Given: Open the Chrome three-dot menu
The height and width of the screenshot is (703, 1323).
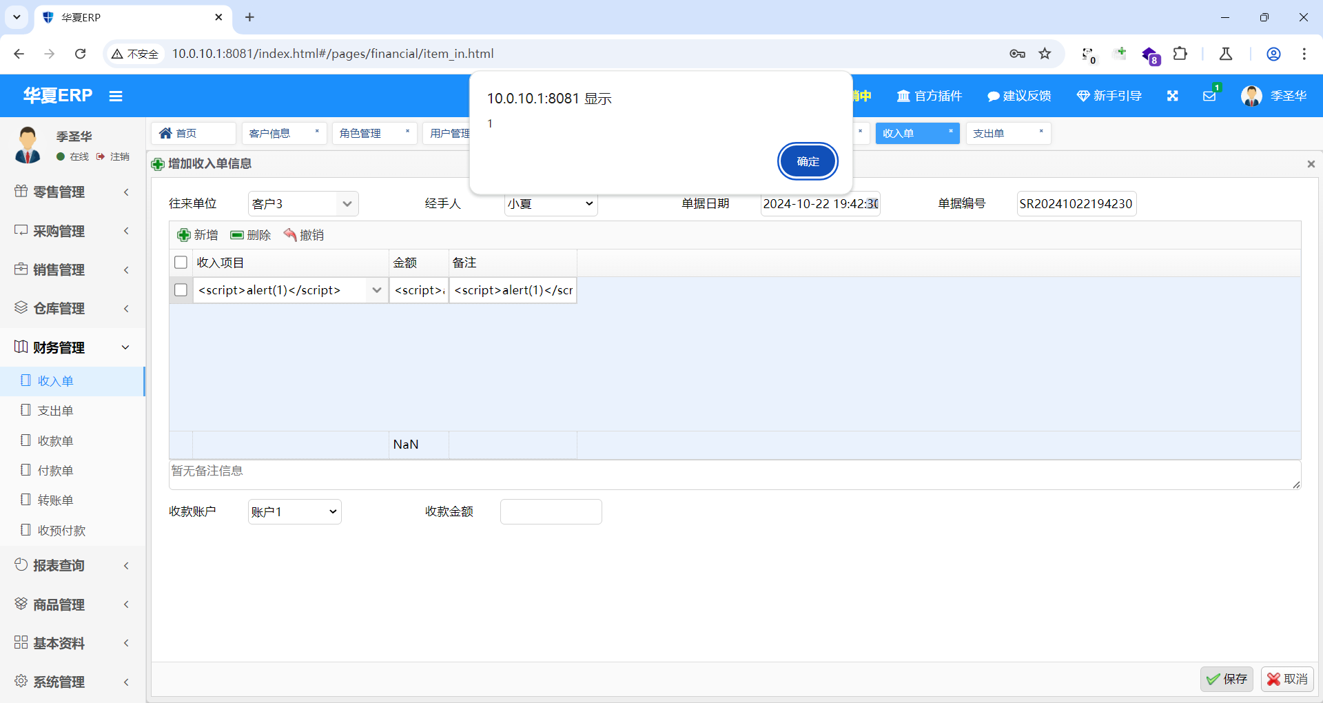Looking at the screenshot, I should coord(1304,54).
